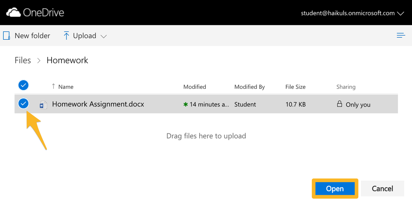Click the Open button
Screen dimensions: 412x200
(335, 188)
